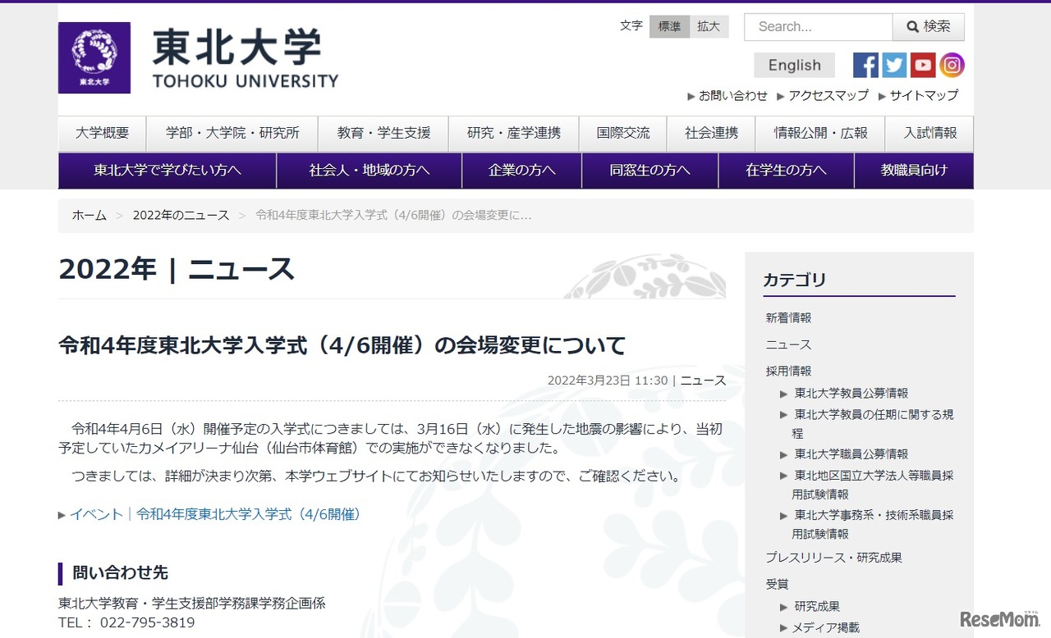Open 東北大学教員公募情報 sidebar link
The image size is (1051, 638).
[851, 394]
